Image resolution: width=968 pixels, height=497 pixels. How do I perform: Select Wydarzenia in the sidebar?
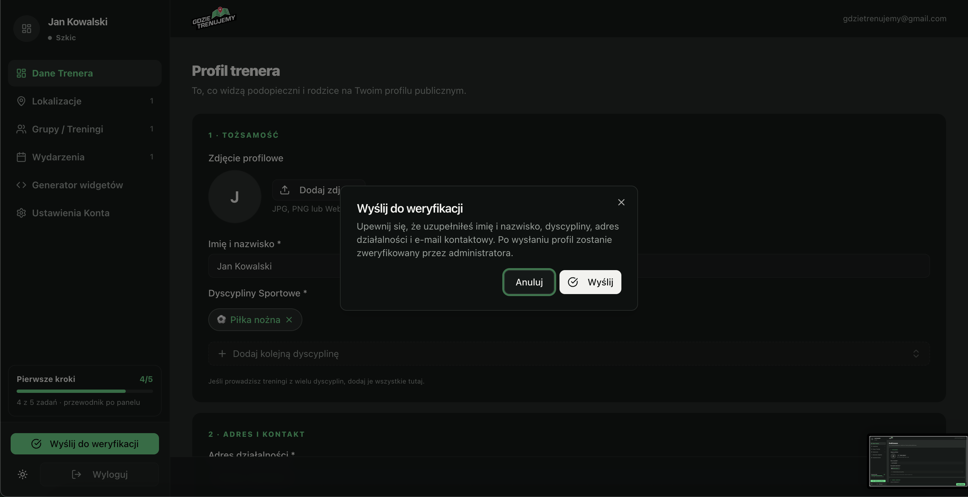pyautogui.click(x=84, y=157)
